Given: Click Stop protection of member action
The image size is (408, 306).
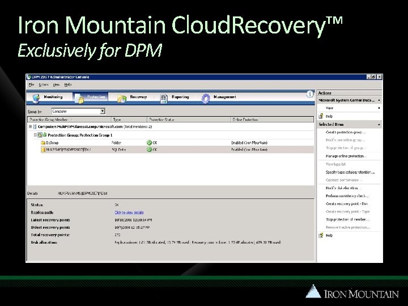Looking at the screenshot, I should click(x=347, y=220).
